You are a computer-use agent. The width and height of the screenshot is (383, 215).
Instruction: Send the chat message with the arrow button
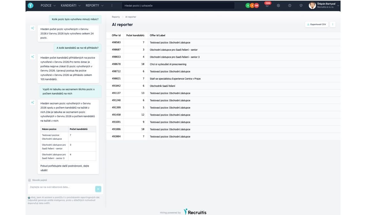[98, 189]
